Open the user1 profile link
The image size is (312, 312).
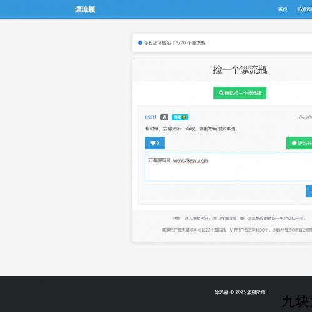tap(150, 117)
